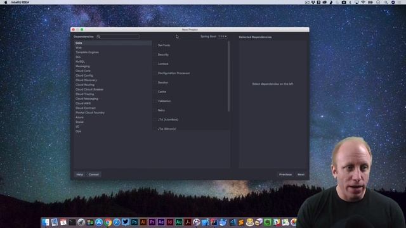Click the Cancel button
The width and height of the screenshot is (406, 228).
(x=94, y=175)
